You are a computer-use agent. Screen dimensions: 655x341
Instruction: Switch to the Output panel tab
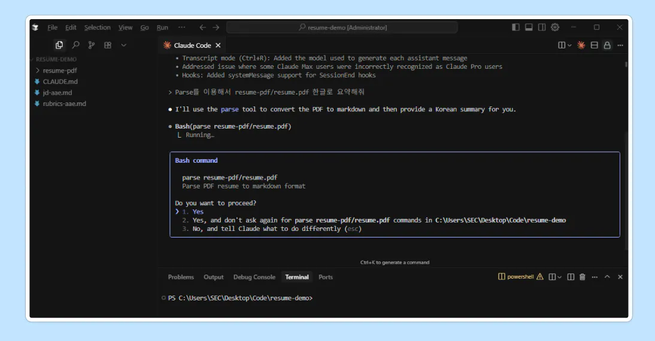214,277
